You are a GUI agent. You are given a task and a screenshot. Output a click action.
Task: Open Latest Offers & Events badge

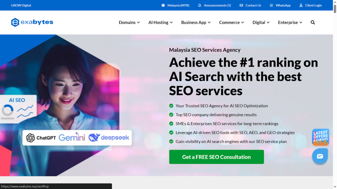[320, 137]
